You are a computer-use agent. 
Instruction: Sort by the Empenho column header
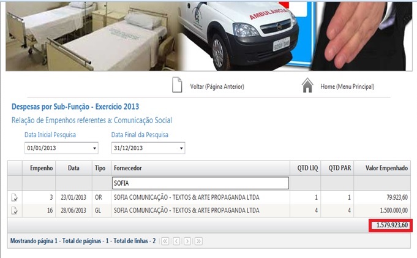point(41,168)
